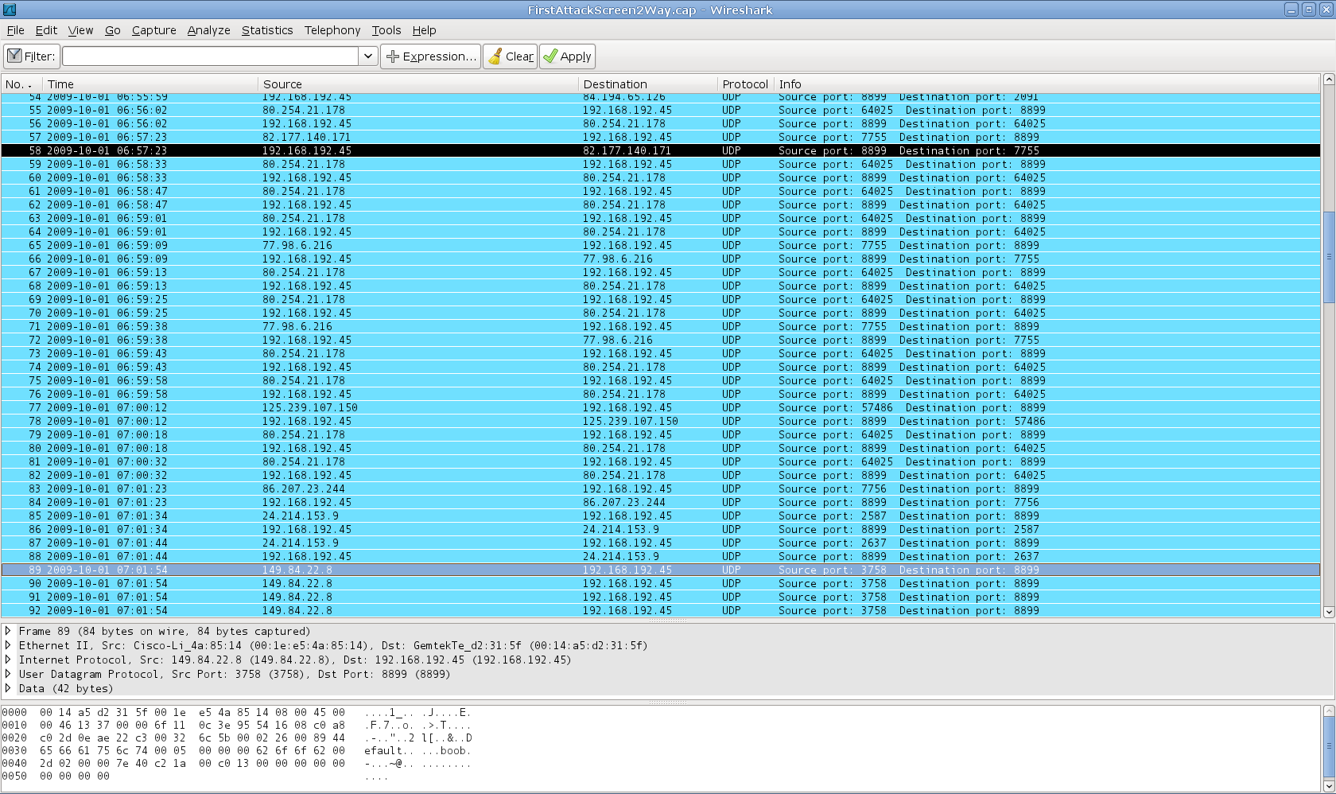
Task: Select packet 60 row at 06:58:33
Action: (x=660, y=177)
